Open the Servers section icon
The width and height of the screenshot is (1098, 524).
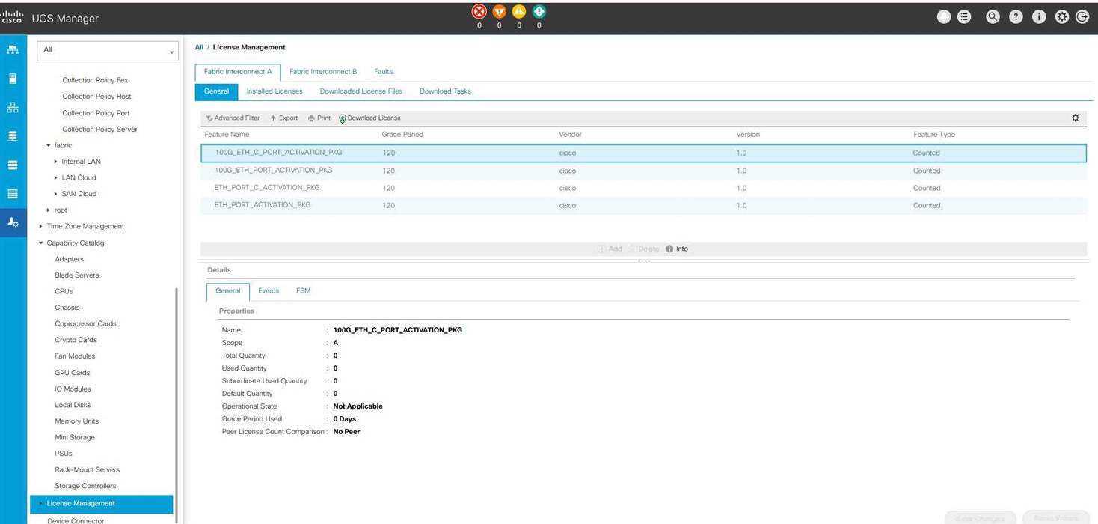tap(13, 79)
